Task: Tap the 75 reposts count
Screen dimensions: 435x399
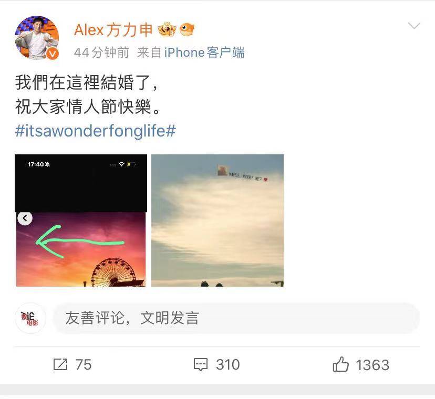Action: pyautogui.click(x=83, y=365)
